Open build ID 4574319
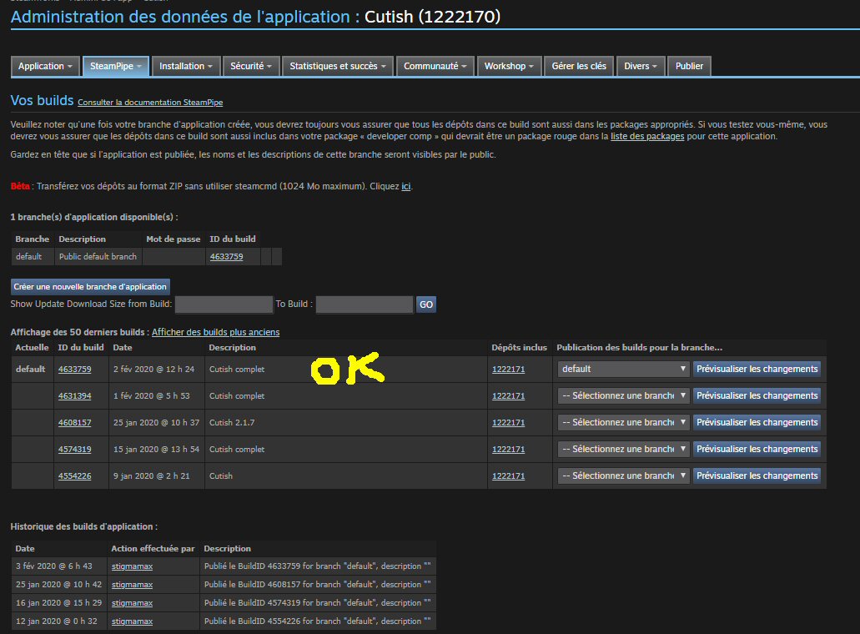This screenshot has height=634, width=860. (74, 449)
